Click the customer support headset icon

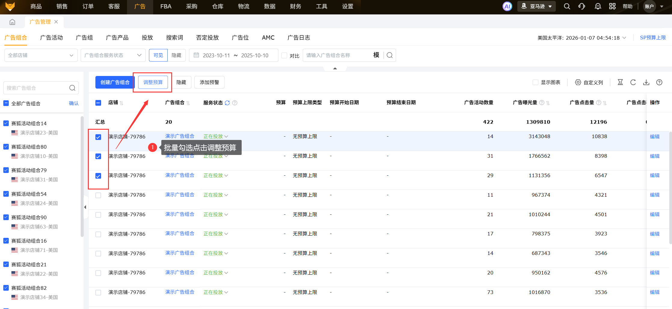pos(582,6)
